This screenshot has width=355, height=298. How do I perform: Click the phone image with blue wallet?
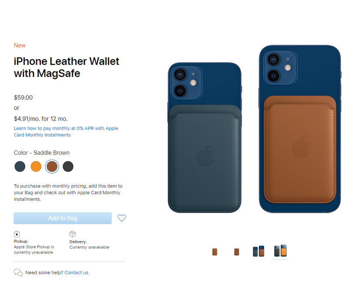pos(205,138)
